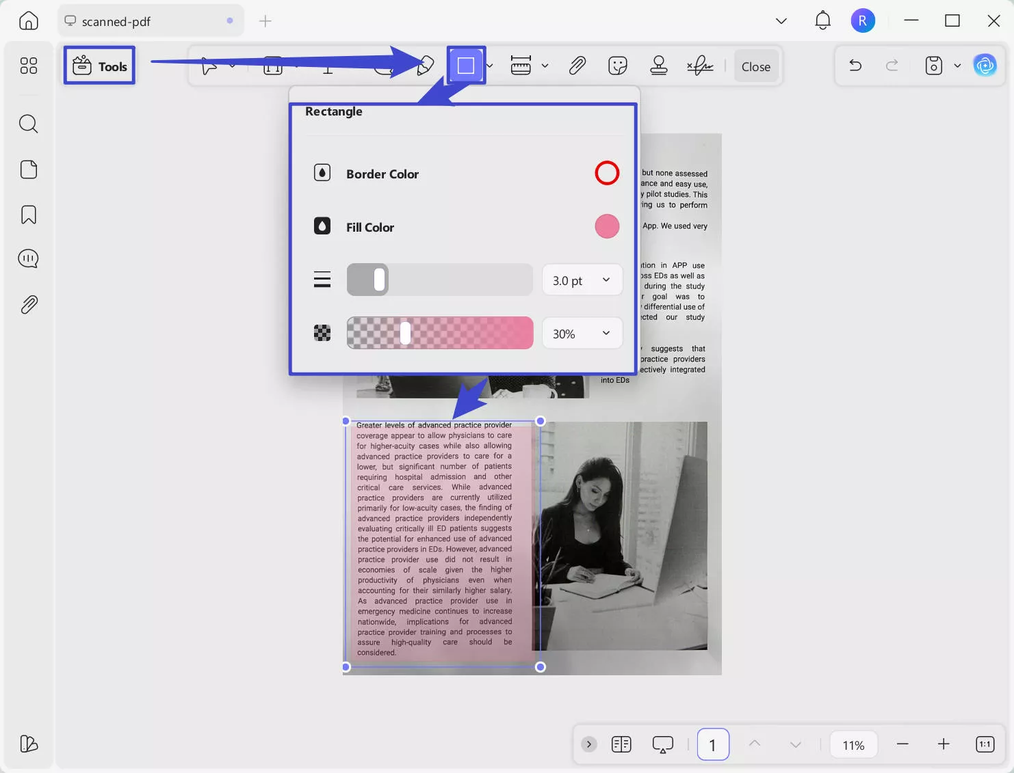Open the comments panel in sidebar
The image size is (1014, 773).
pos(28,258)
